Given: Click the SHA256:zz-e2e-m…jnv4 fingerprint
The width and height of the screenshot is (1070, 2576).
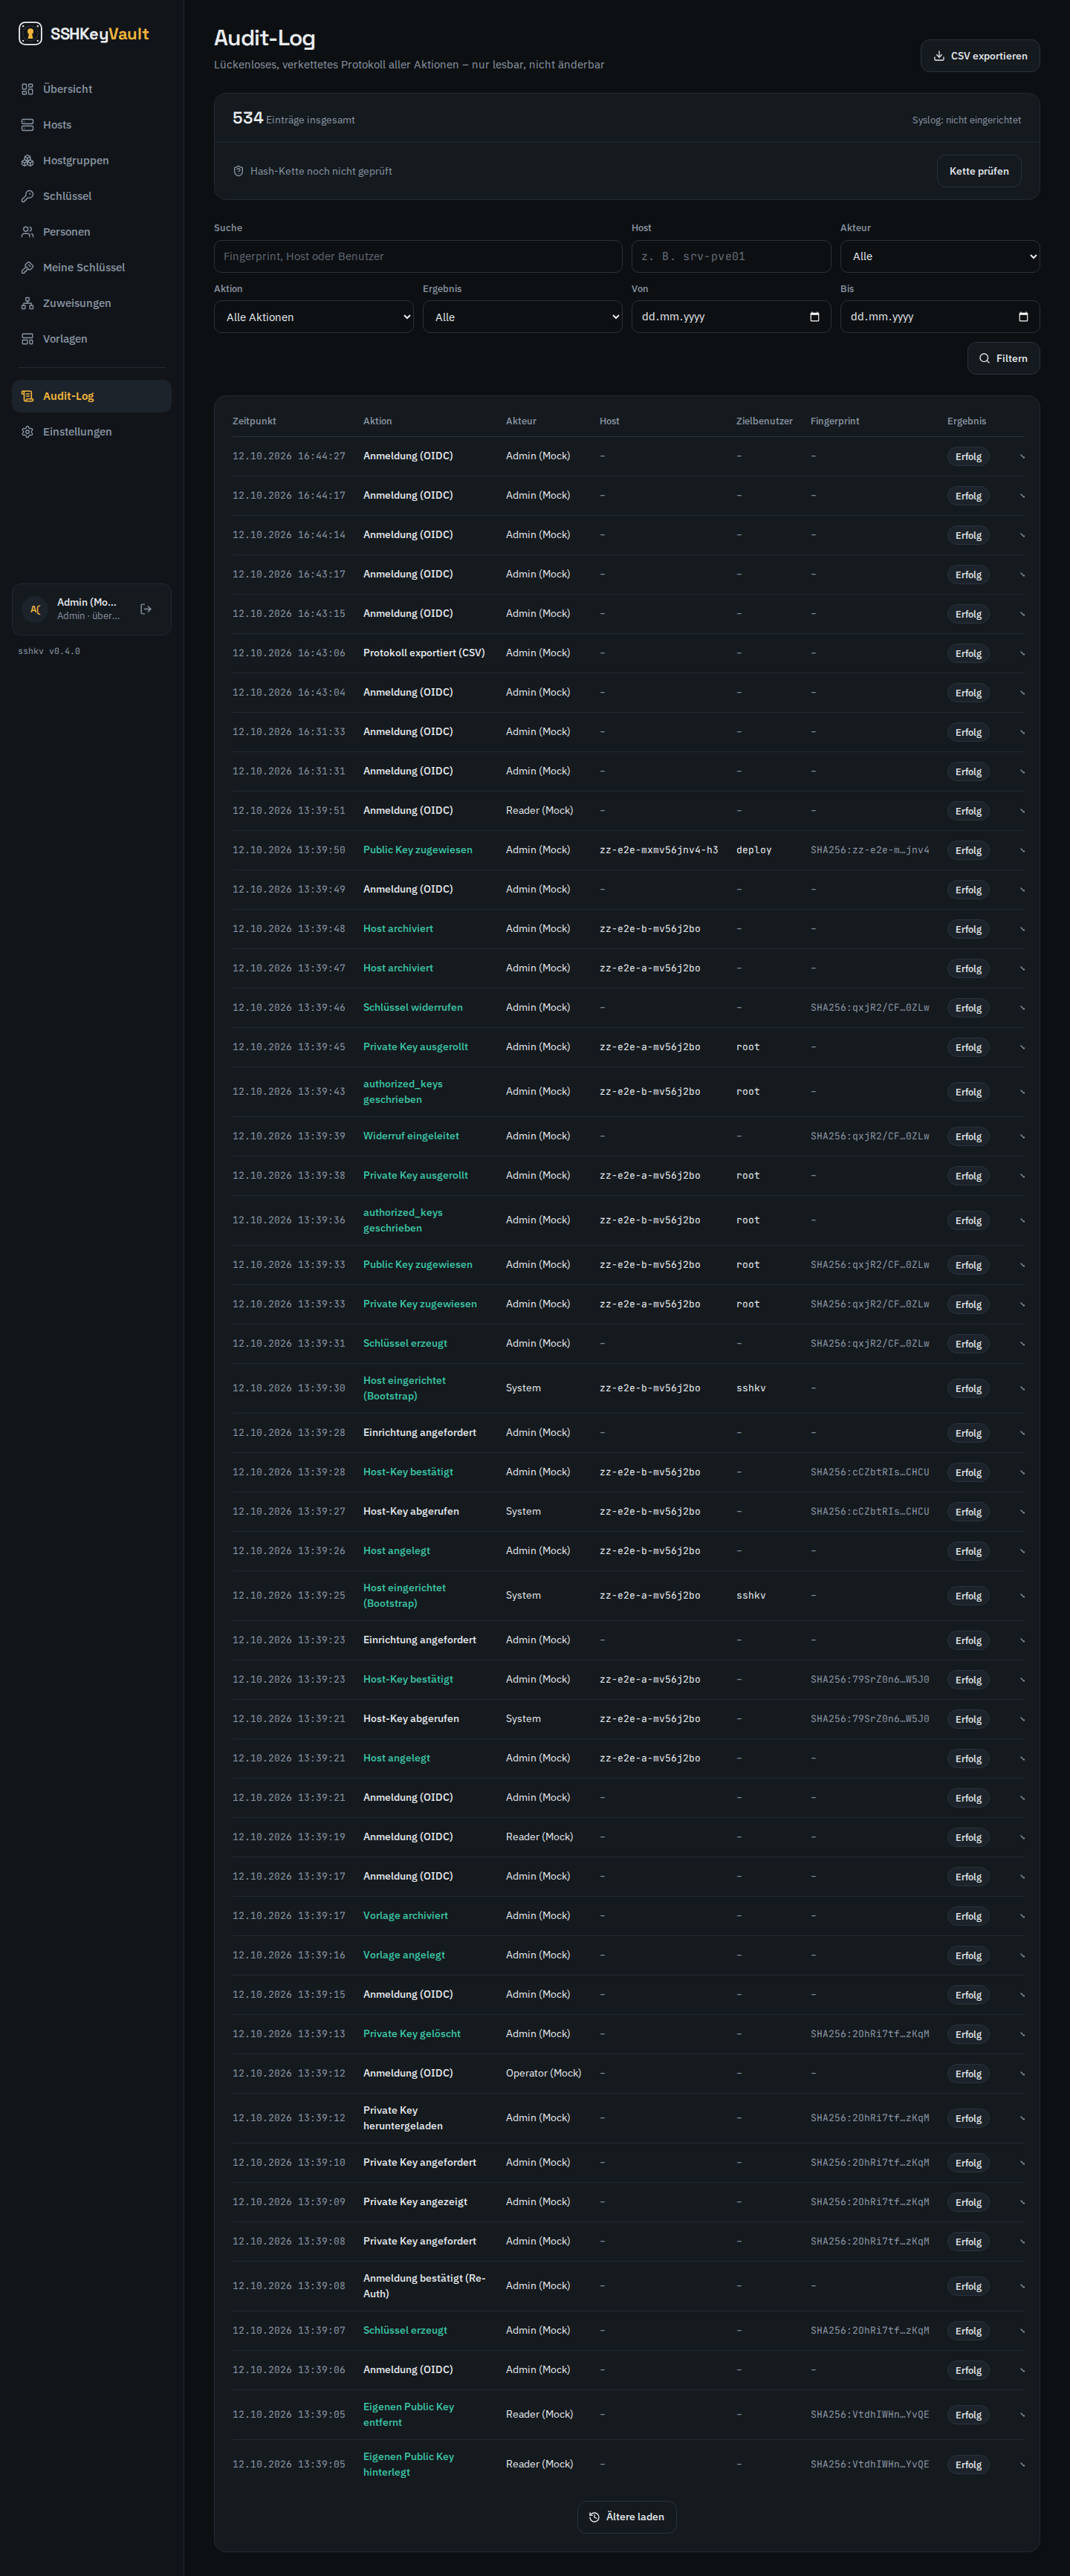Looking at the screenshot, I should 870,850.
